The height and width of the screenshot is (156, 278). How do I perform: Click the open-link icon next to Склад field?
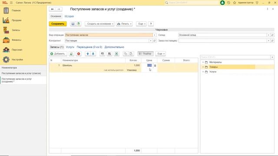(x=272, y=35)
